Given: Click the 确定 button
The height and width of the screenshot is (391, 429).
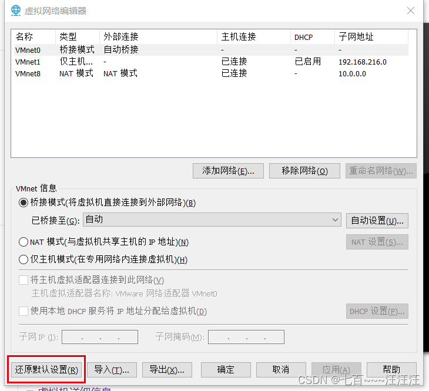Looking at the screenshot, I should 226,370.
